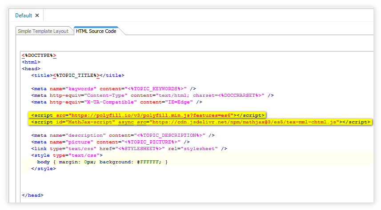Switch to Simple Template Layout tab
The height and width of the screenshot is (210, 381).
point(43,31)
